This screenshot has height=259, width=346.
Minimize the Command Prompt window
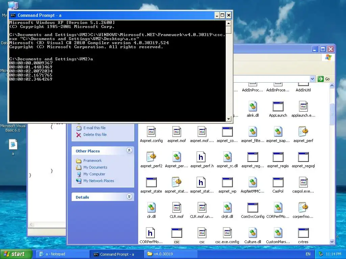217,15
